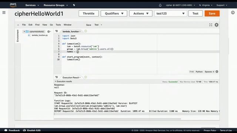Expand the Actions dropdown
Viewport: 237px width, 133px height.
pos(141,13)
